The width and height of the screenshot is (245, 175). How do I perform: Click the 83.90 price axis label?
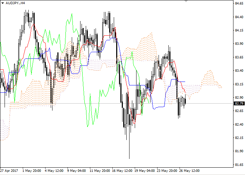[239, 44]
